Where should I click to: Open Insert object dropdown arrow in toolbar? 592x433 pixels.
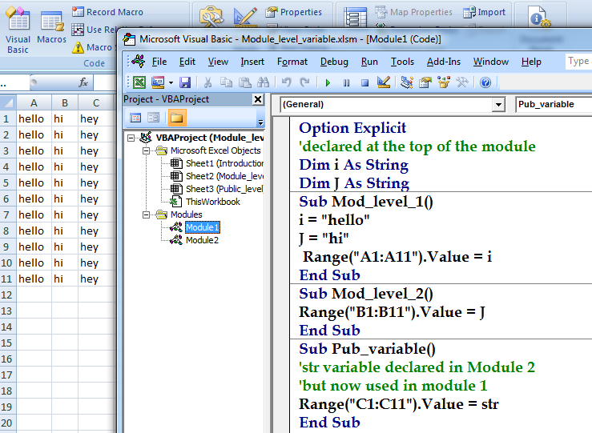[x=171, y=82]
